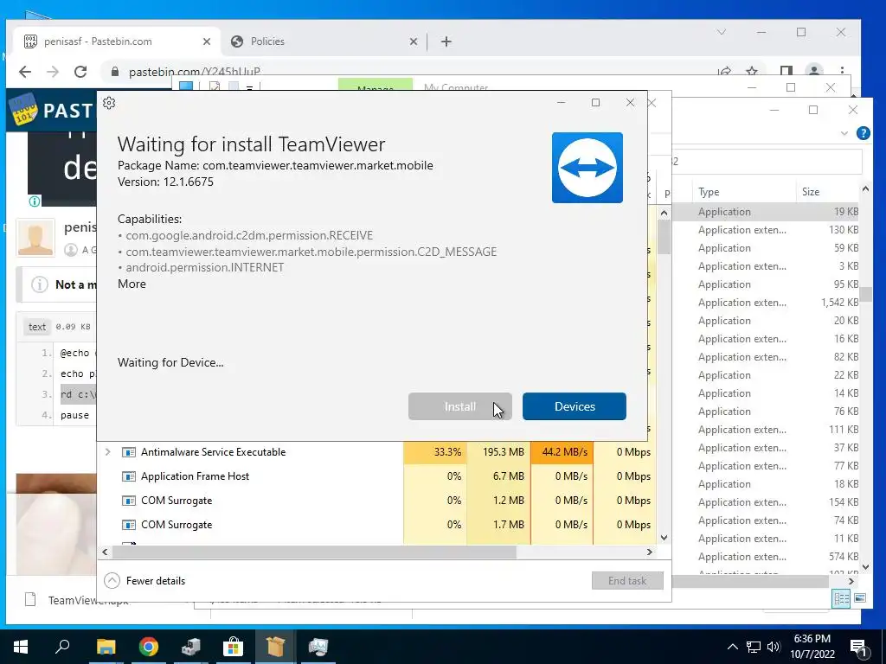
Task: Open the Manage ribbon tab in Explorer
Action: click(x=376, y=86)
